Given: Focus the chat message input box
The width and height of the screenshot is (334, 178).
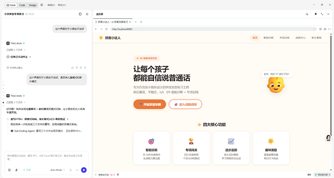Looking at the screenshot, I should (46, 158).
